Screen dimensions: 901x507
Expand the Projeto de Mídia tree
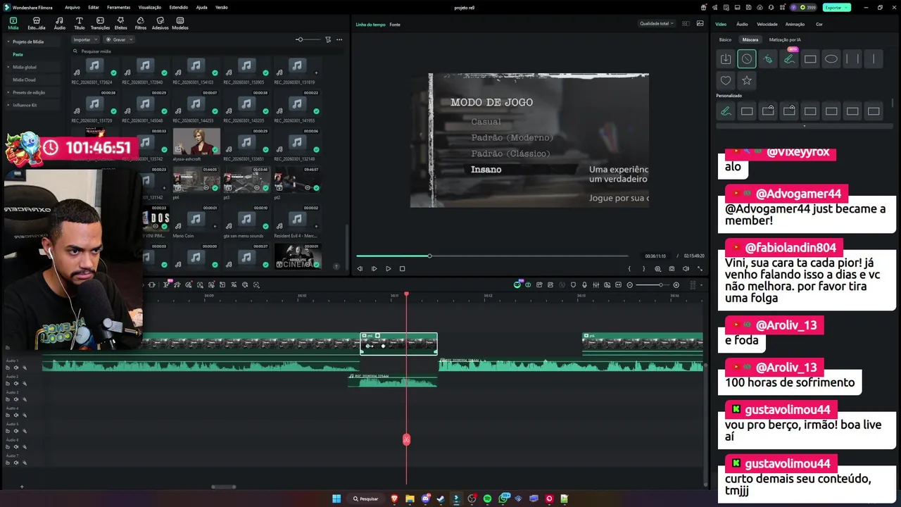pos(8,42)
